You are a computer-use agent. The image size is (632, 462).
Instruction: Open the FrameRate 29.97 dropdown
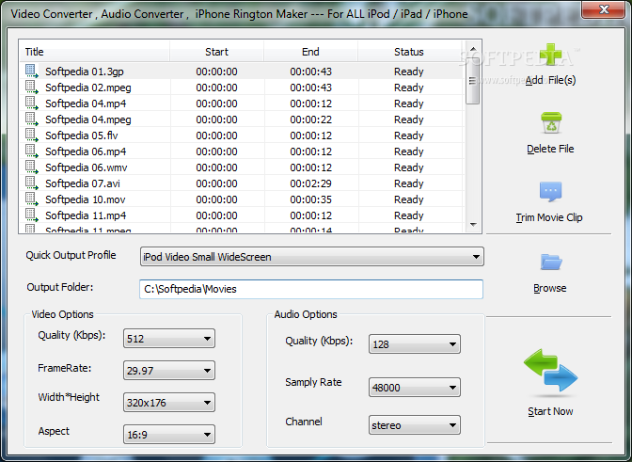[x=169, y=371]
